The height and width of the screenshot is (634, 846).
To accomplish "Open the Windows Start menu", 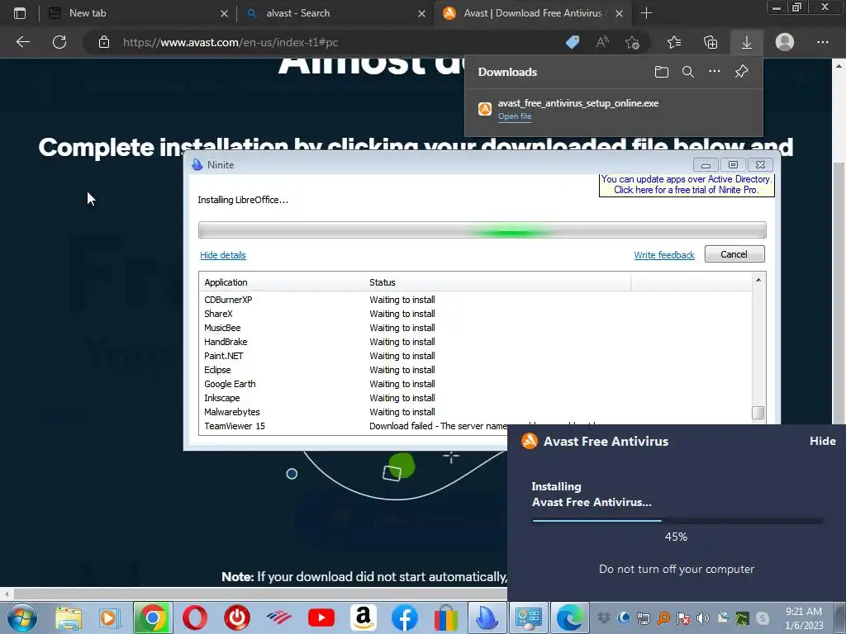I will (x=21, y=617).
